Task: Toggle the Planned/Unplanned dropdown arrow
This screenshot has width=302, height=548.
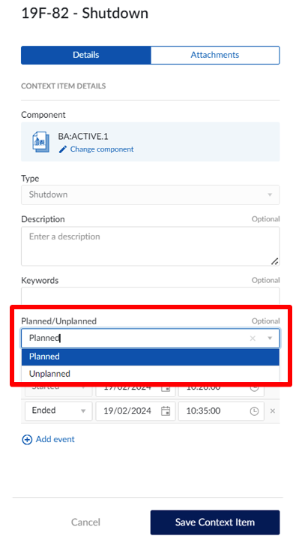Action: click(270, 339)
